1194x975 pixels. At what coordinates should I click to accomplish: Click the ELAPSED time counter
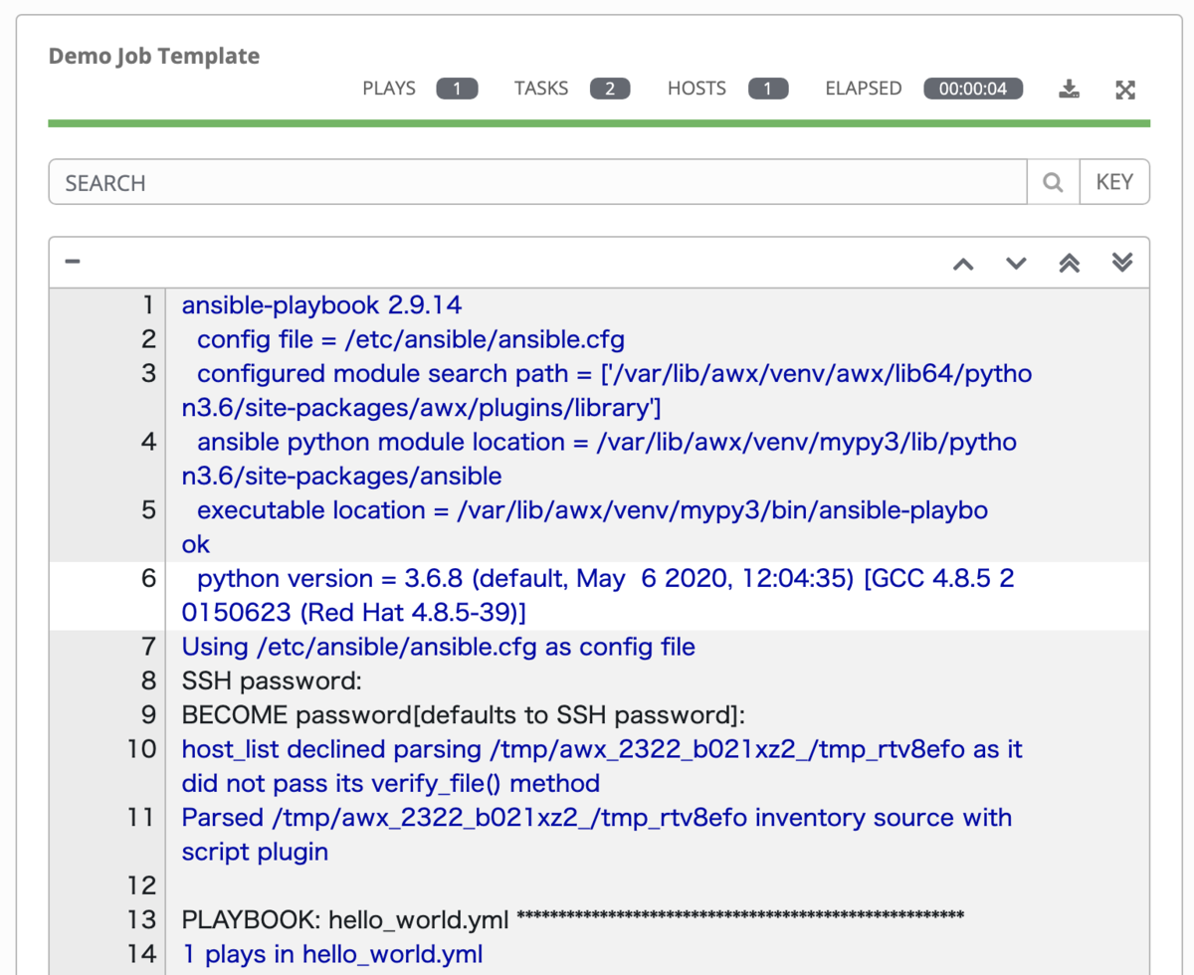[973, 89]
